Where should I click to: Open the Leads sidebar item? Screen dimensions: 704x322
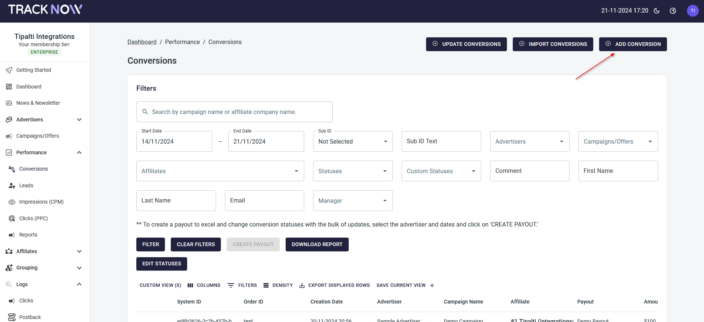pos(26,185)
